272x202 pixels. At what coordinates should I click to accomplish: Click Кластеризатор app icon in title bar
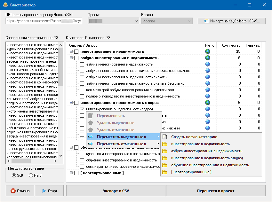pyautogui.click(x=5, y=5)
